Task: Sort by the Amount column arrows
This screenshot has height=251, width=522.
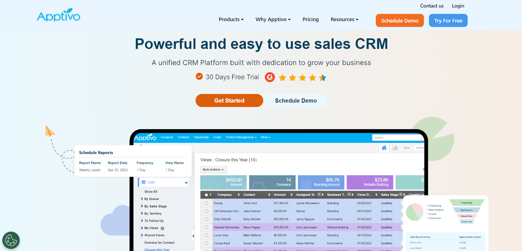Action: [291, 195]
